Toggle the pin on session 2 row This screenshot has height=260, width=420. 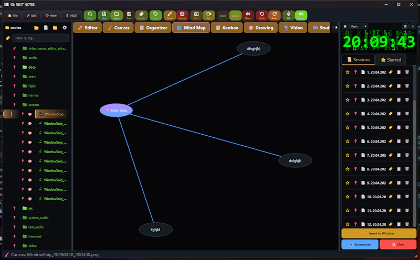pyautogui.click(x=355, y=86)
